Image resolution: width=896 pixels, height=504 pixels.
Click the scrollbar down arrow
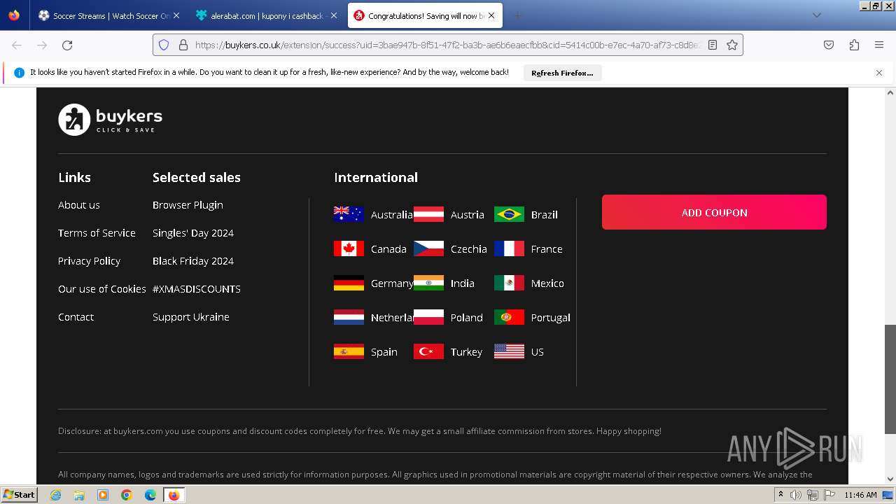(x=890, y=479)
